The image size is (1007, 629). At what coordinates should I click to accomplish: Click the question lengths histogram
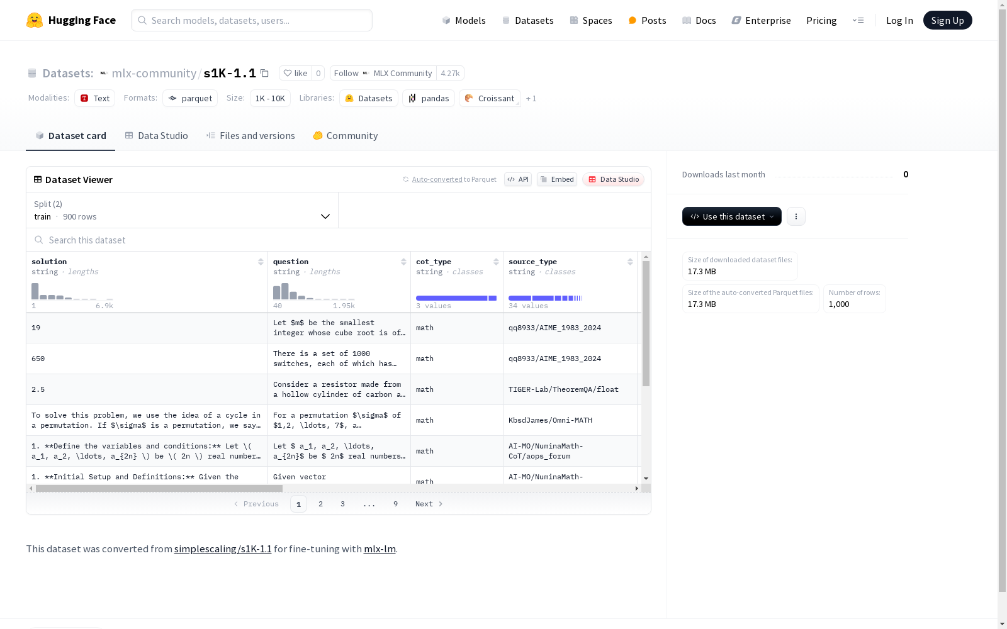[x=314, y=291]
